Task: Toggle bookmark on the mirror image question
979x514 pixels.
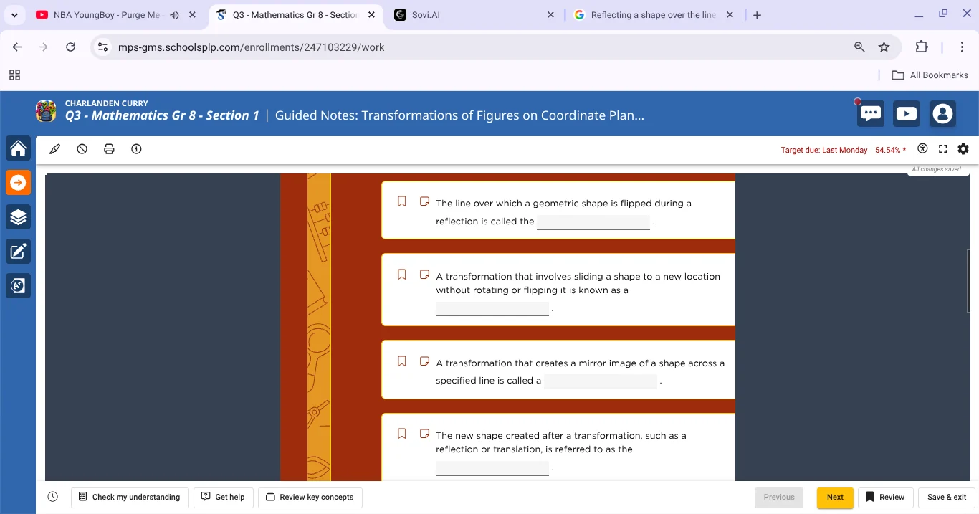Action: 402,361
